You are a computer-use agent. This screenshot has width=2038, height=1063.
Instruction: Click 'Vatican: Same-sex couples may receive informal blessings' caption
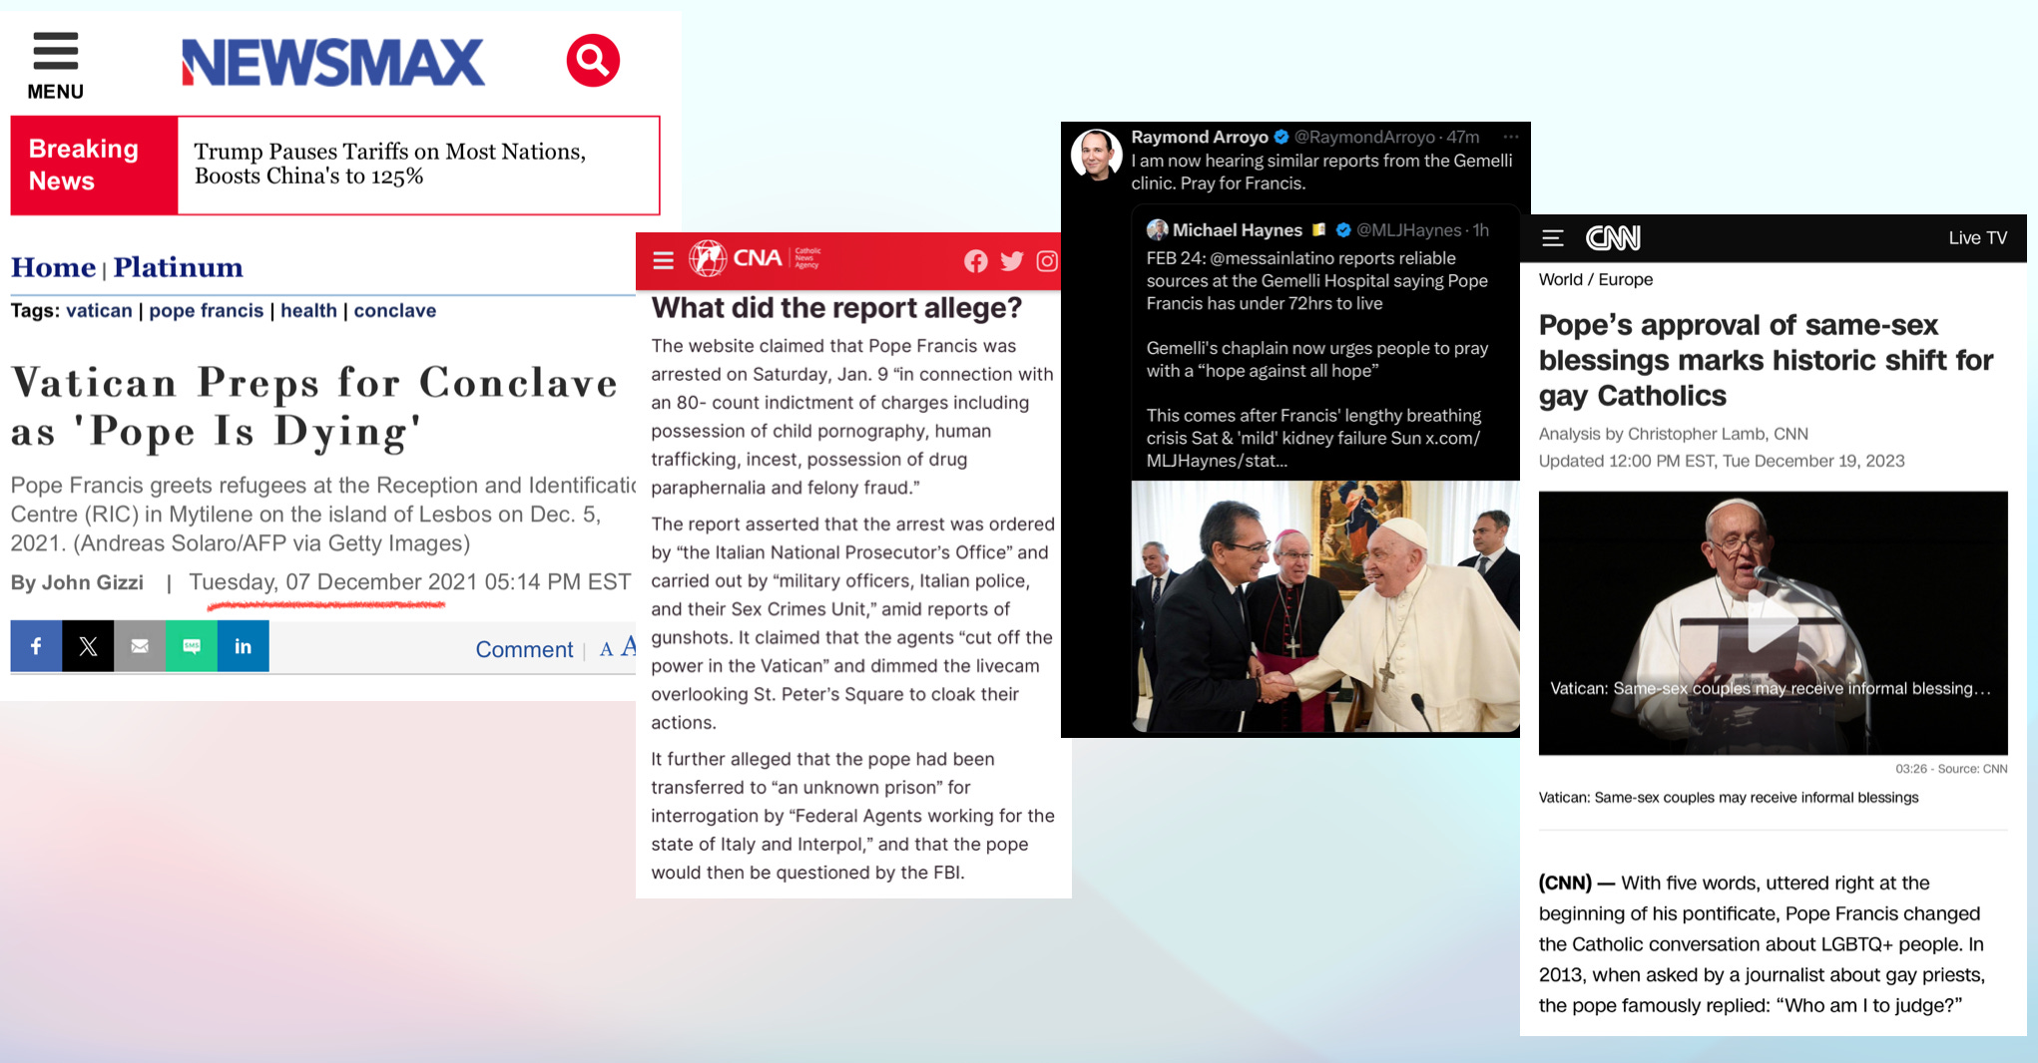pos(1728,798)
